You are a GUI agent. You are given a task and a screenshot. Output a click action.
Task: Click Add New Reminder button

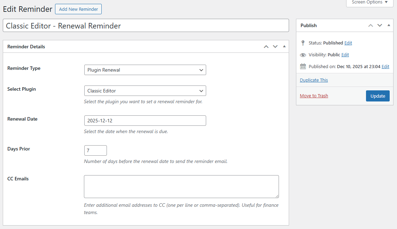tap(78, 9)
